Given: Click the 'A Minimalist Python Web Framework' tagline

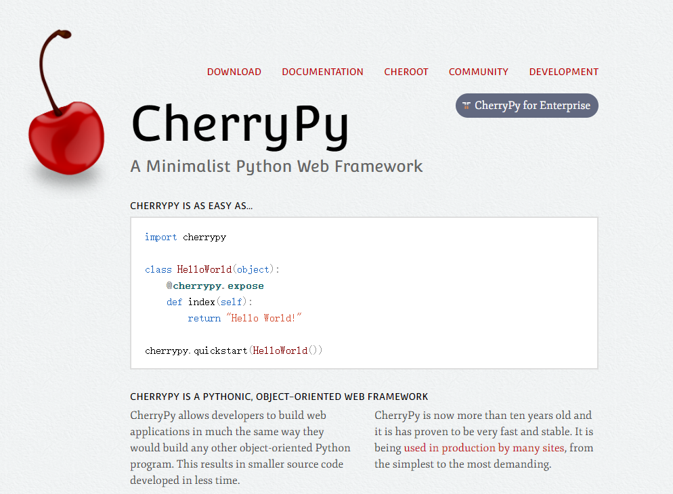Looking at the screenshot, I should pyautogui.click(x=276, y=166).
